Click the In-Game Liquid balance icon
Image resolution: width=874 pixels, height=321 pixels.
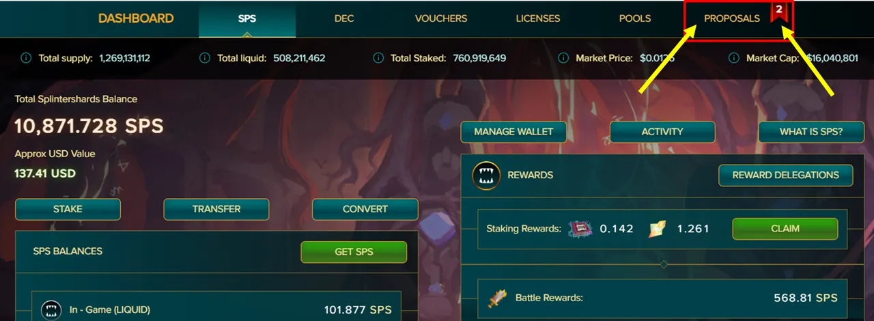52,310
